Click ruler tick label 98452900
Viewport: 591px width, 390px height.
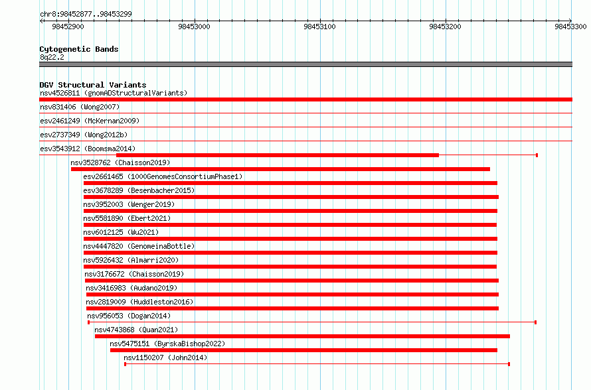(x=68, y=27)
